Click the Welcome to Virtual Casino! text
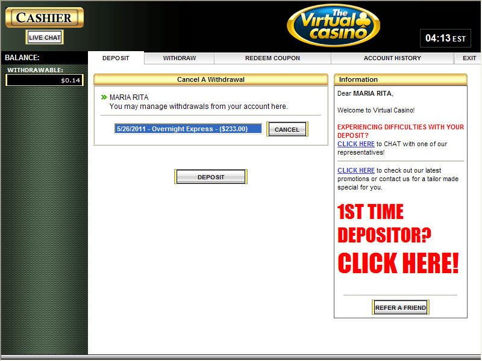Image resolution: width=482 pixels, height=361 pixels. pos(376,110)
